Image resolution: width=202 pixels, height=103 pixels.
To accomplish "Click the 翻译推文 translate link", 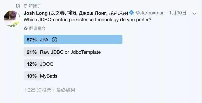I will coord(37,28).
